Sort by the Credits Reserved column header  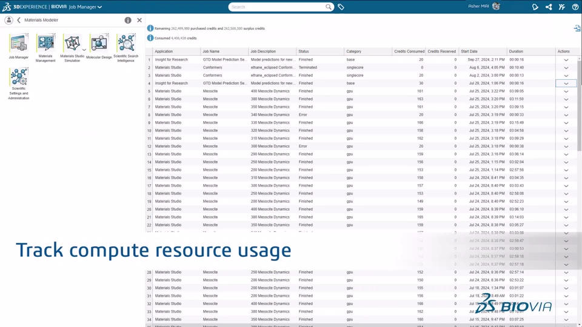(442, 51)
